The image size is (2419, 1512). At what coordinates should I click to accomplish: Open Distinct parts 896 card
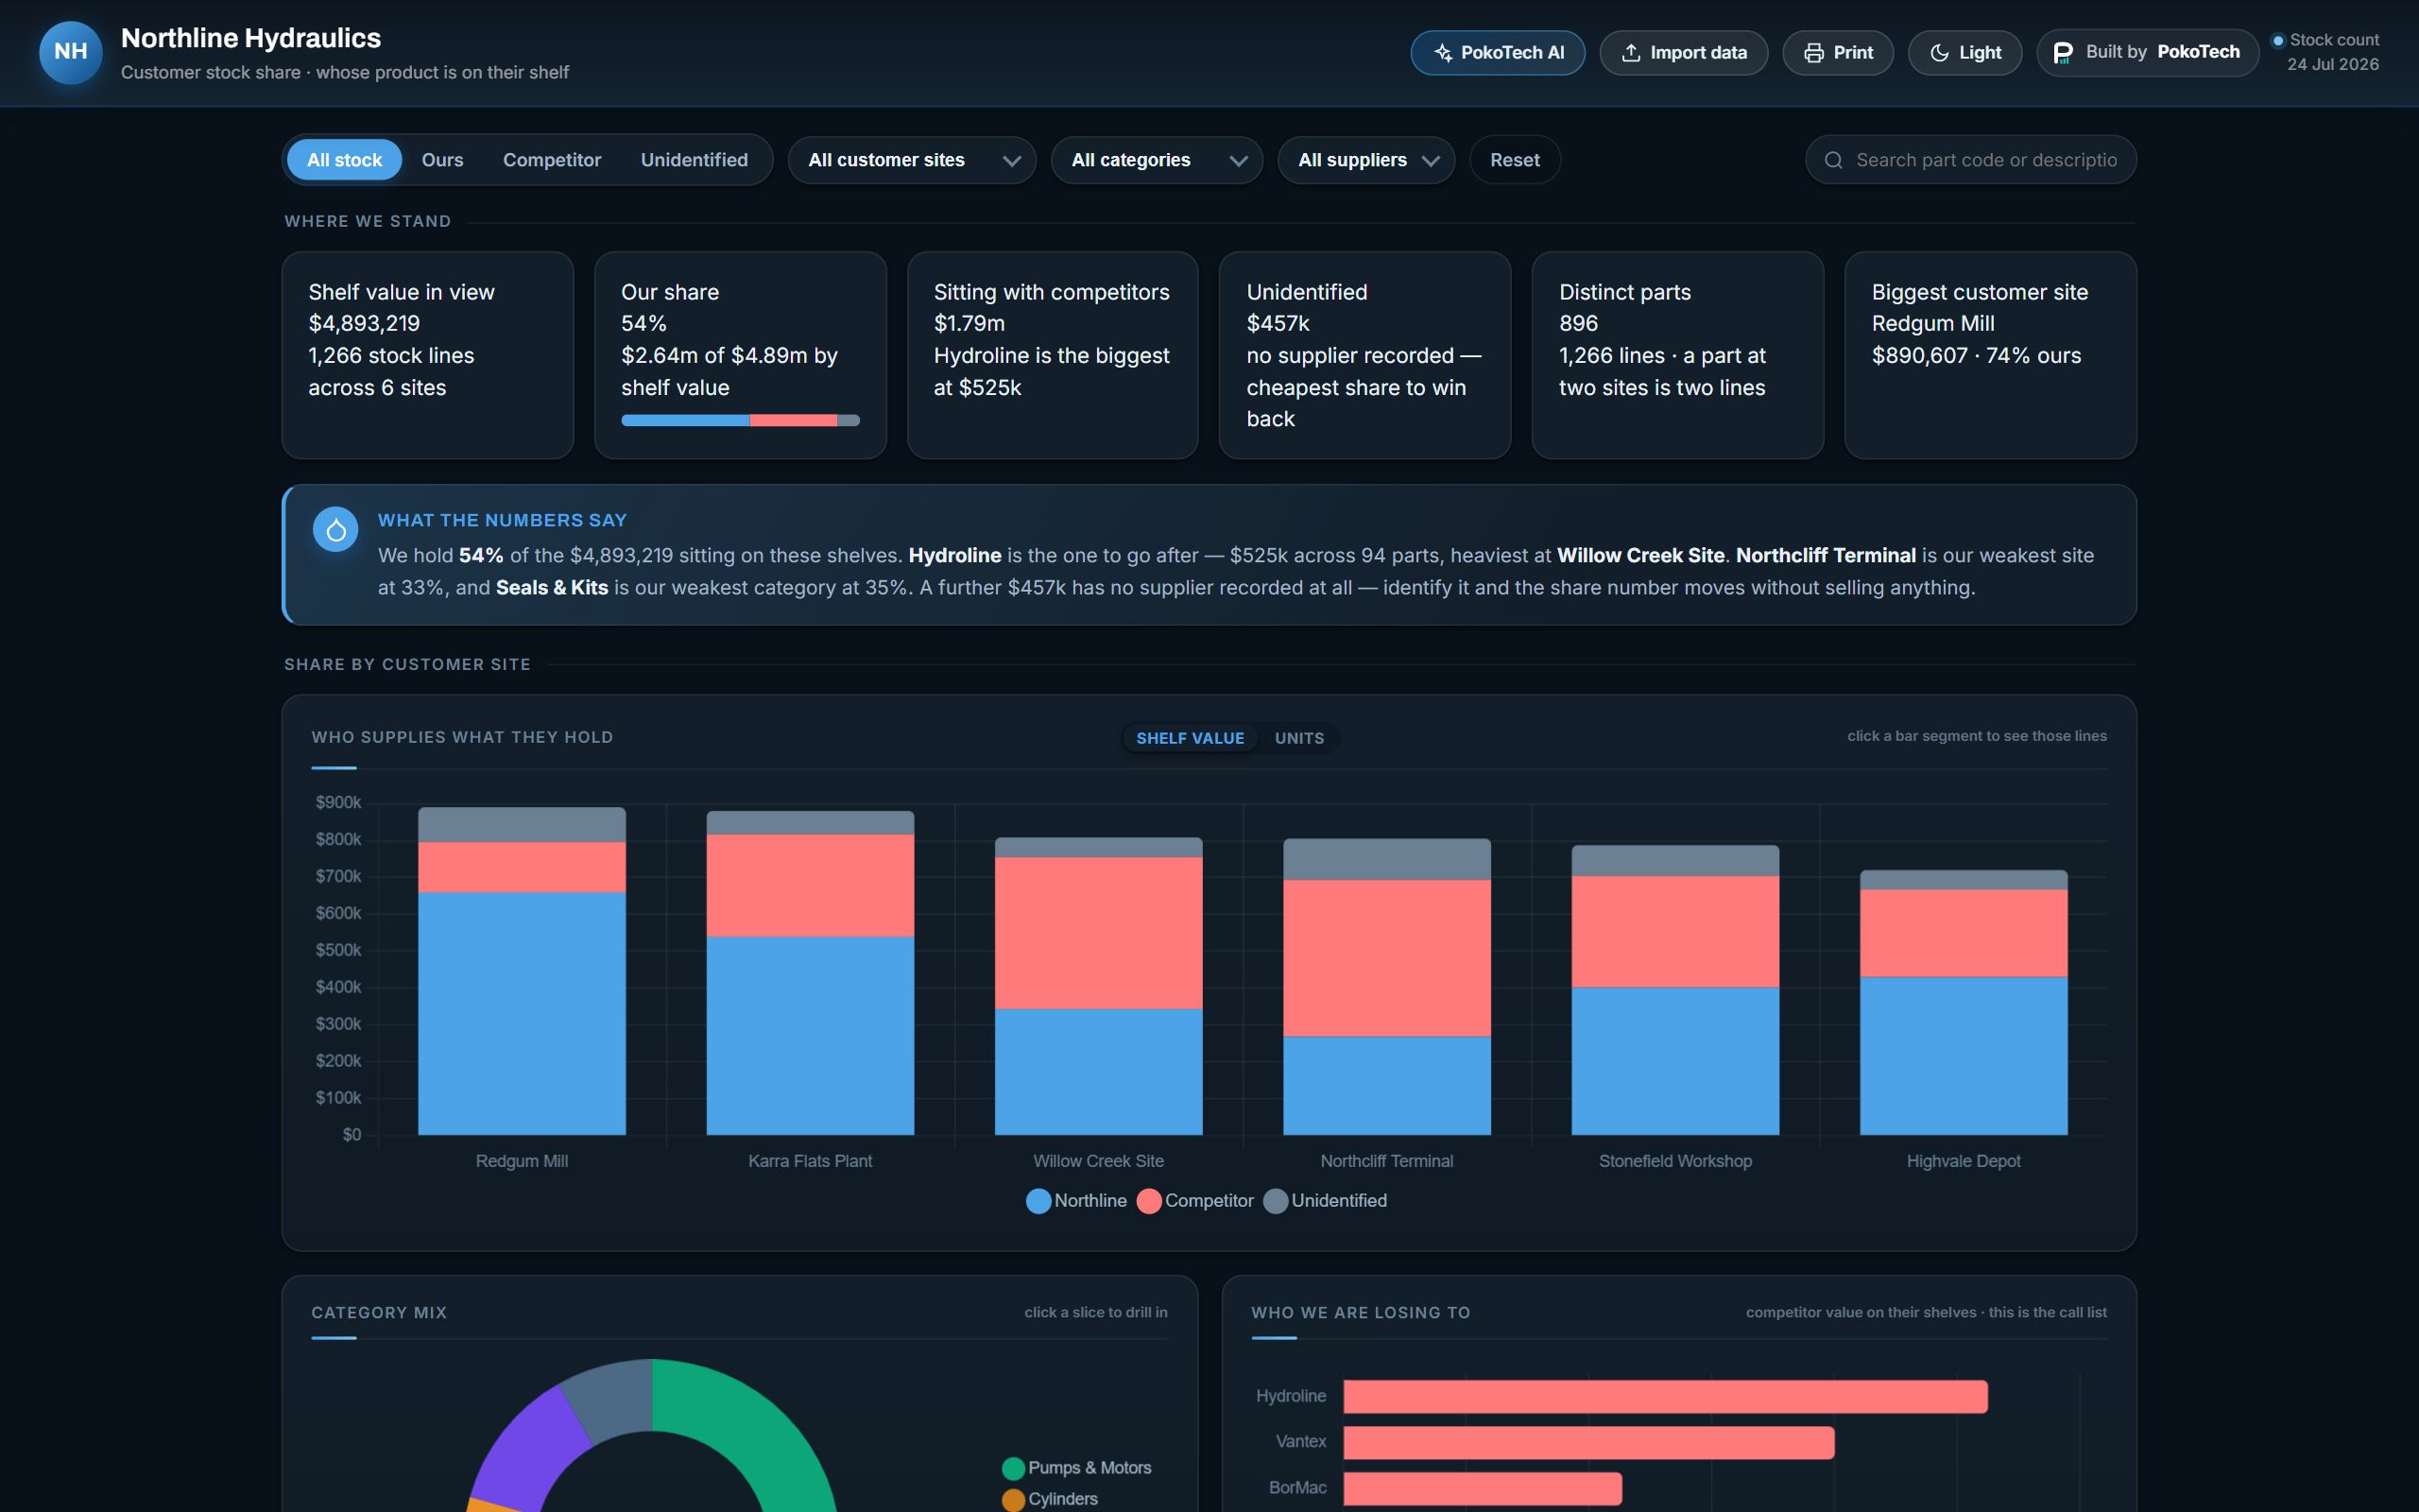pyautogui.click(x=1677, y=355)
